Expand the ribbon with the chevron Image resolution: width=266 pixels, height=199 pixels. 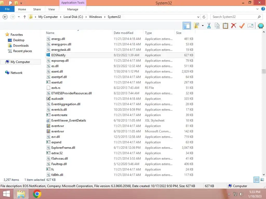[x=257, y=9]
